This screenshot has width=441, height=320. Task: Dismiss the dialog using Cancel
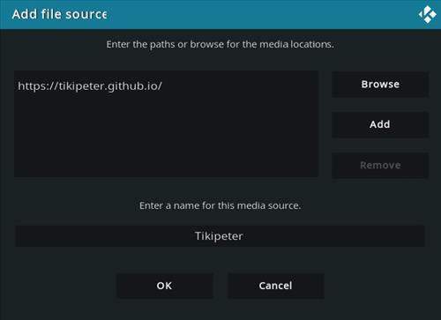click(276, 286)
